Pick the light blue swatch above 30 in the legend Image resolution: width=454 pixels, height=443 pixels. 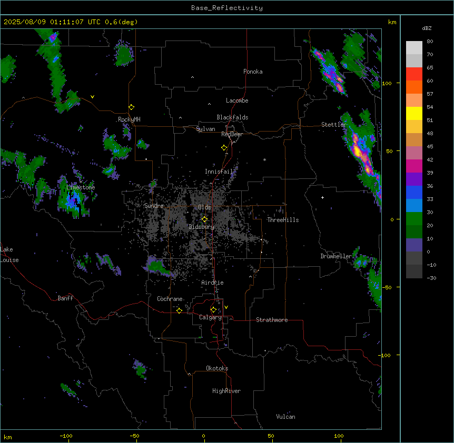pos(414,206)
